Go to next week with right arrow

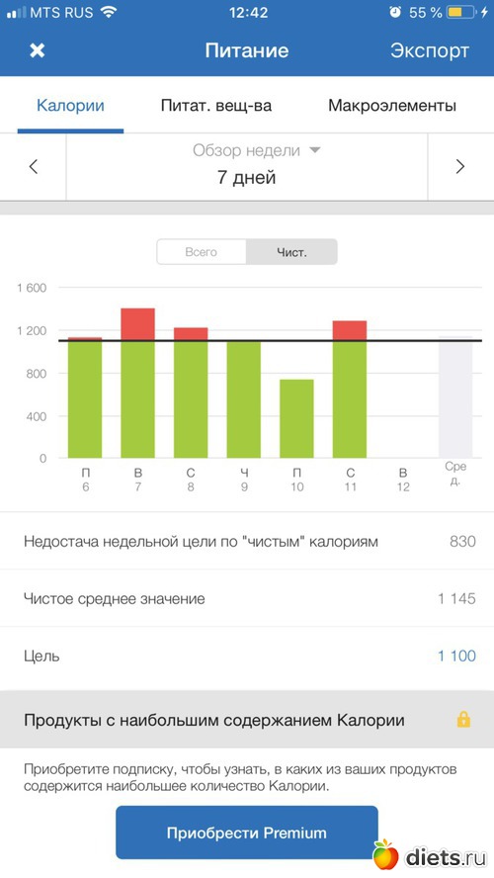click(x=459, y=166)
